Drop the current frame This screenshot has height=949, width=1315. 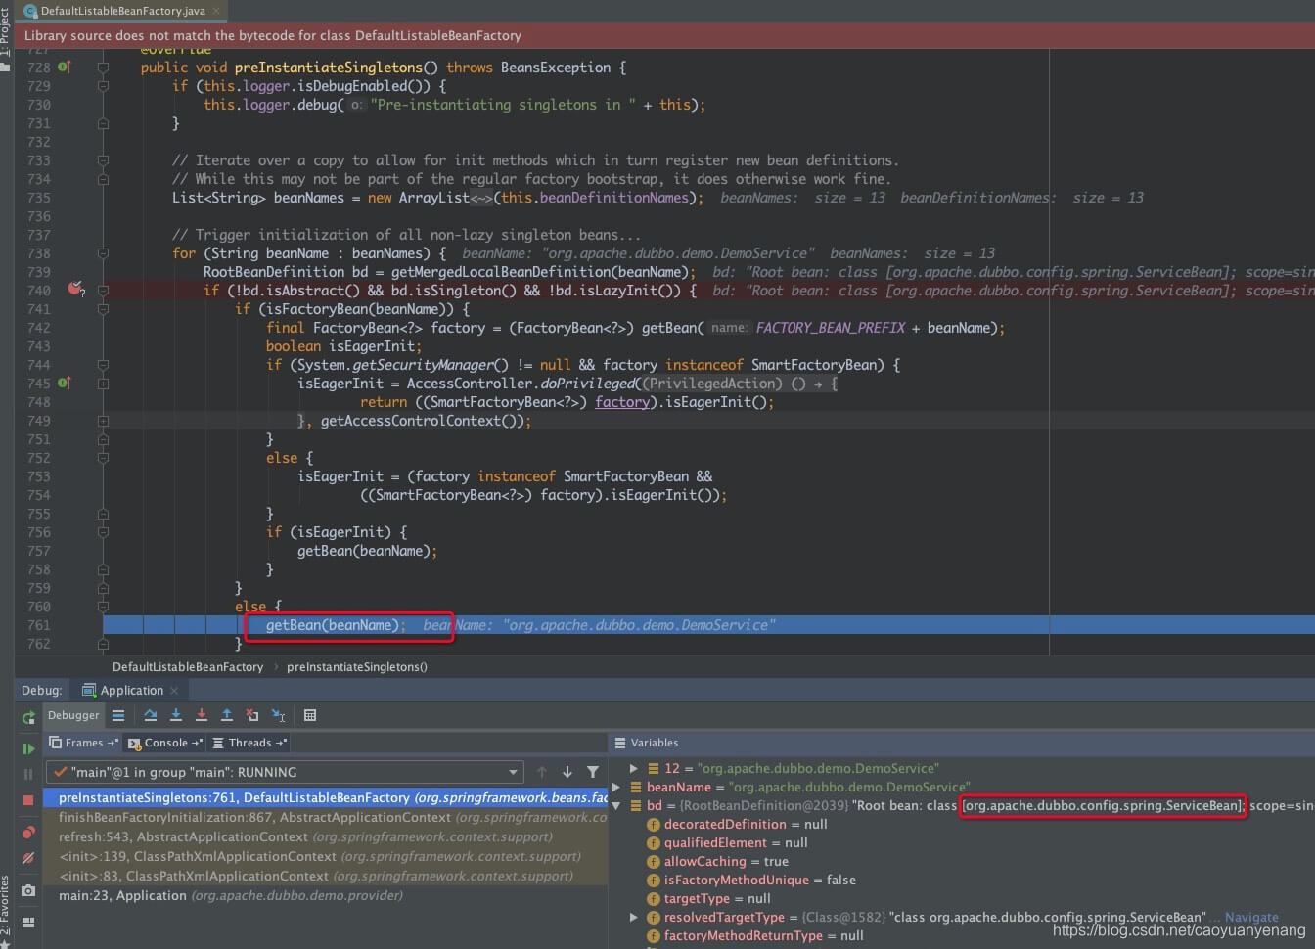tap(252, 715)
